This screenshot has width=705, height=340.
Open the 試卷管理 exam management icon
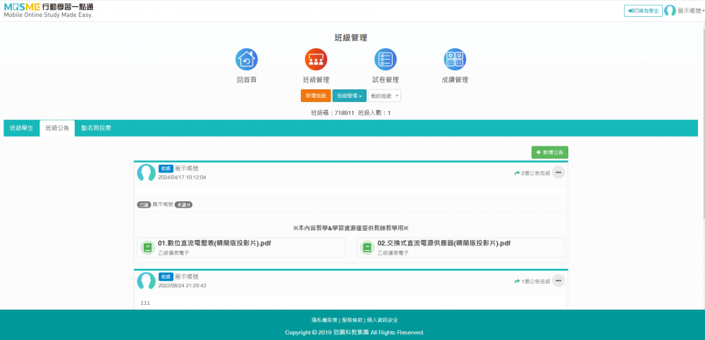click(x=385, y=60)
